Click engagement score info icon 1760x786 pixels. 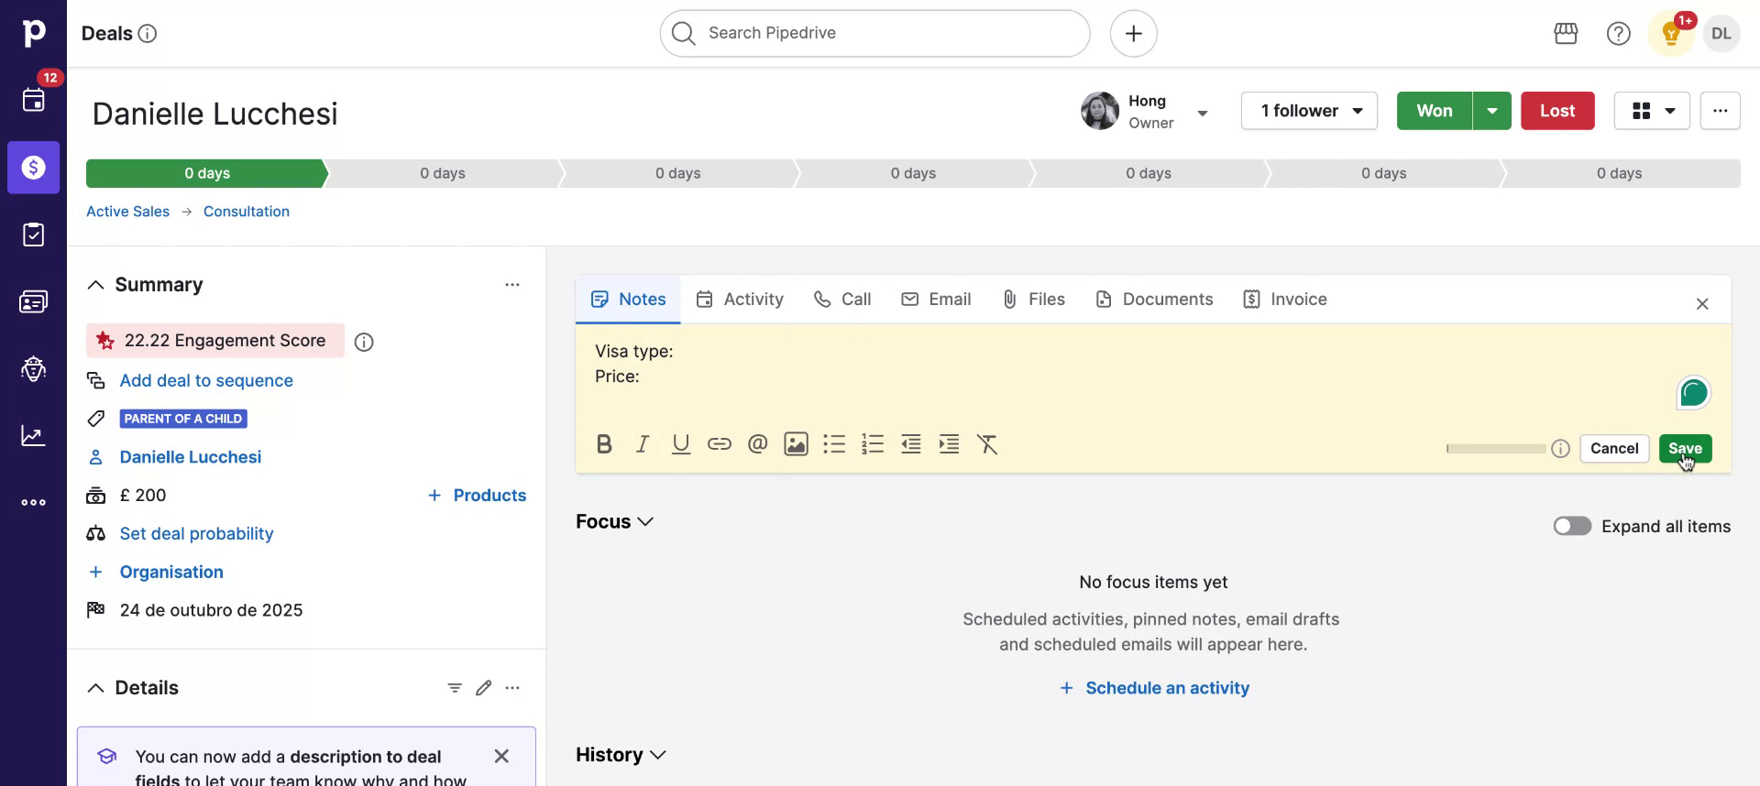point(364,342)
